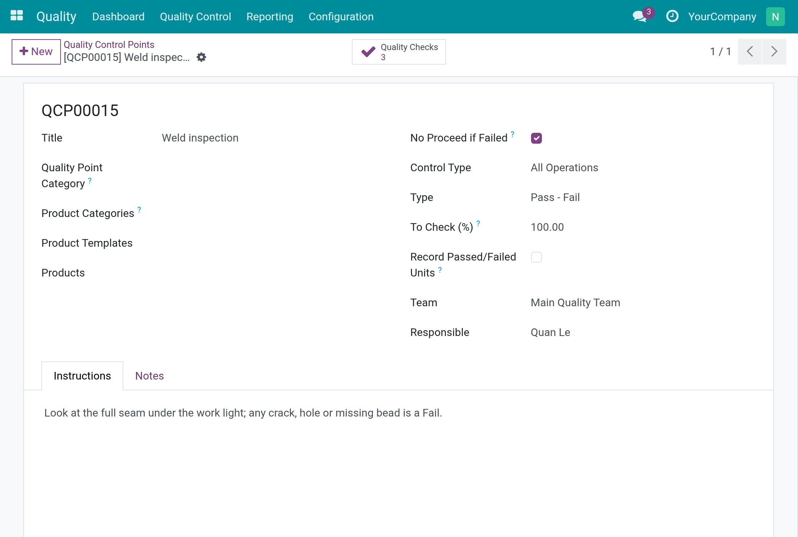Open the conversations chat bubble icon
This screenshot has height=537, width=798.
[640, 17]
